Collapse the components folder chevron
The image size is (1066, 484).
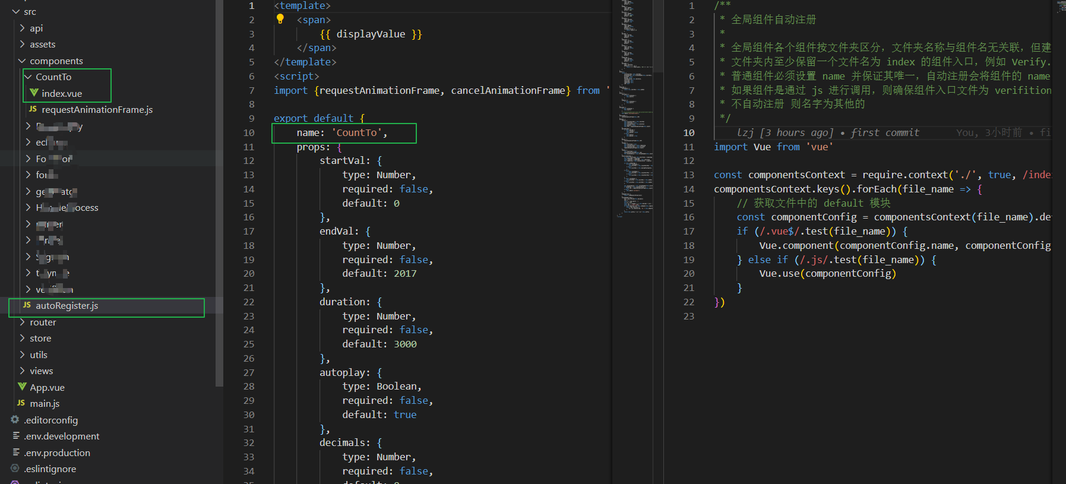point(22,61)
